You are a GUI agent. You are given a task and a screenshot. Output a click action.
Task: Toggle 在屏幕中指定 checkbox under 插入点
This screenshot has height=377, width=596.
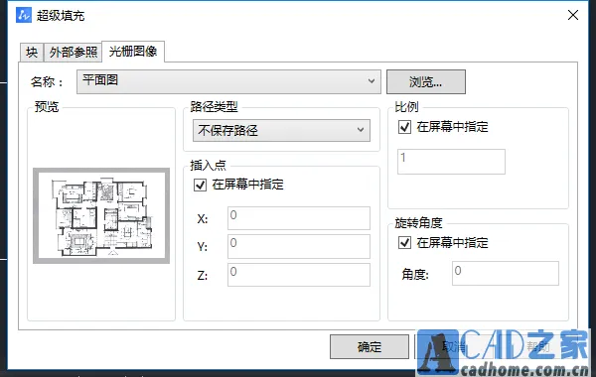(200, 186)
